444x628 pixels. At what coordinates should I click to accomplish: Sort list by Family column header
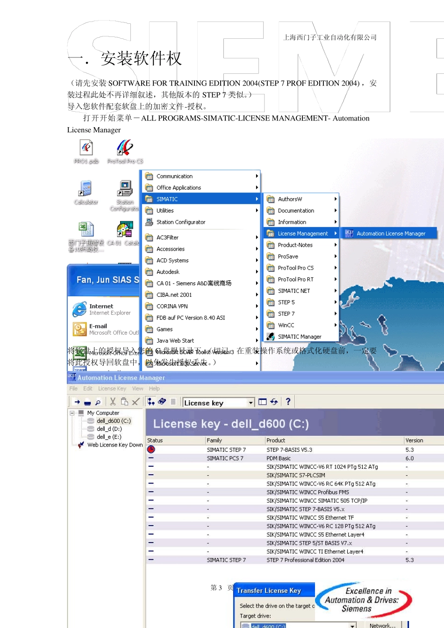[x=235, y=440]
